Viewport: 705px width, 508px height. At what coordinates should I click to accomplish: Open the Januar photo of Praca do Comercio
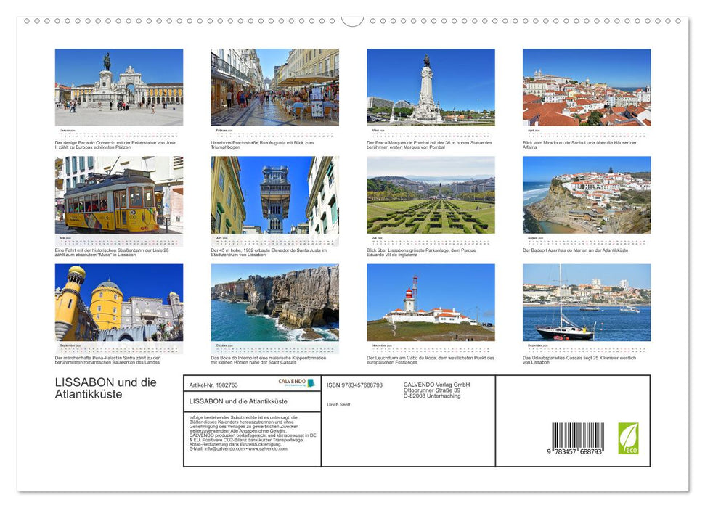118,87
